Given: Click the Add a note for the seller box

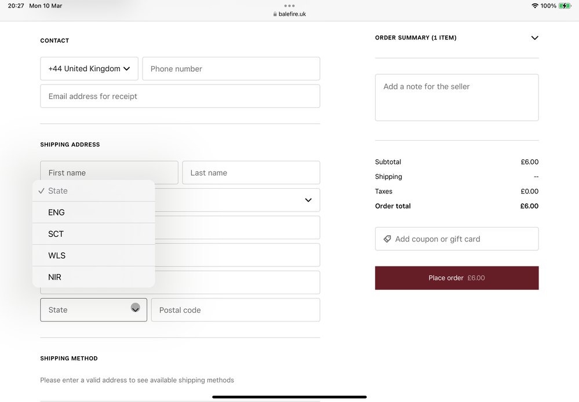Looking at the screenshot, I should click(x=457, y=97).
